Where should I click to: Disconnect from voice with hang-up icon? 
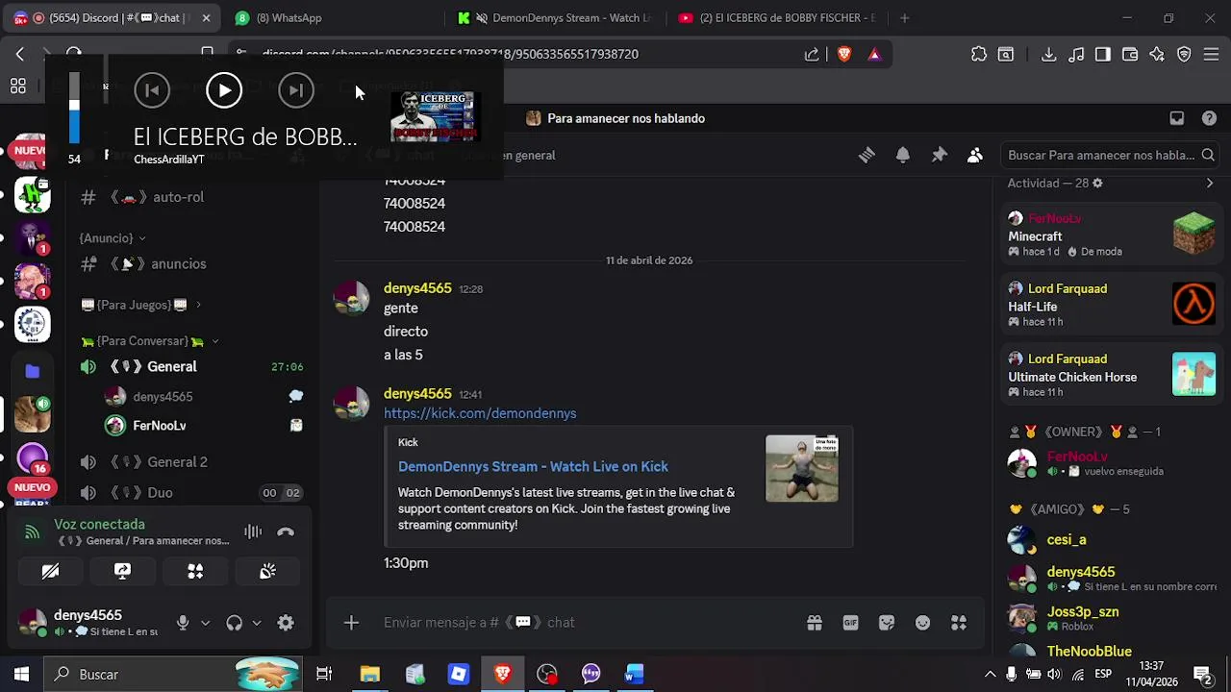(x=286, y=531)
